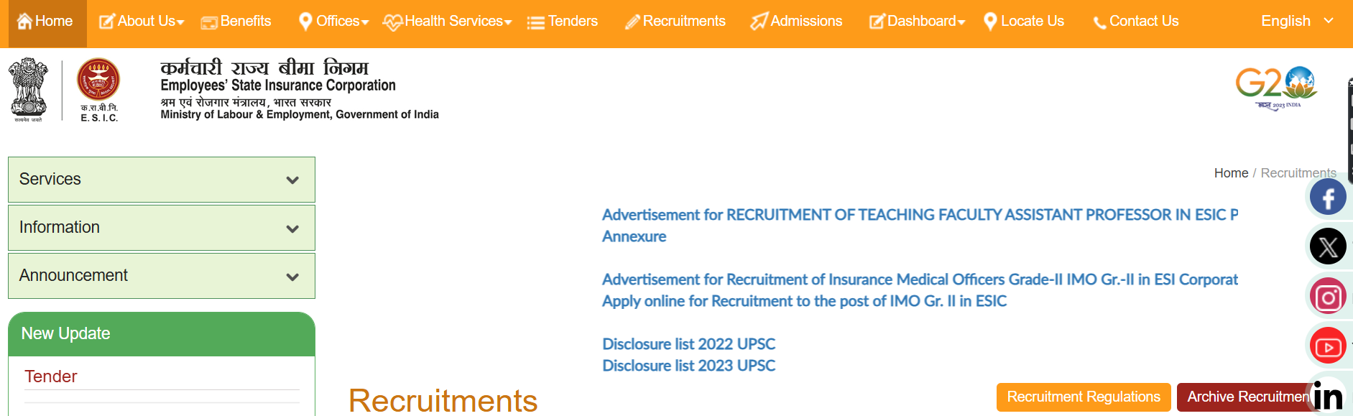
Task: Open the X (Twitter) social icon
Action: coord(1327,247)
